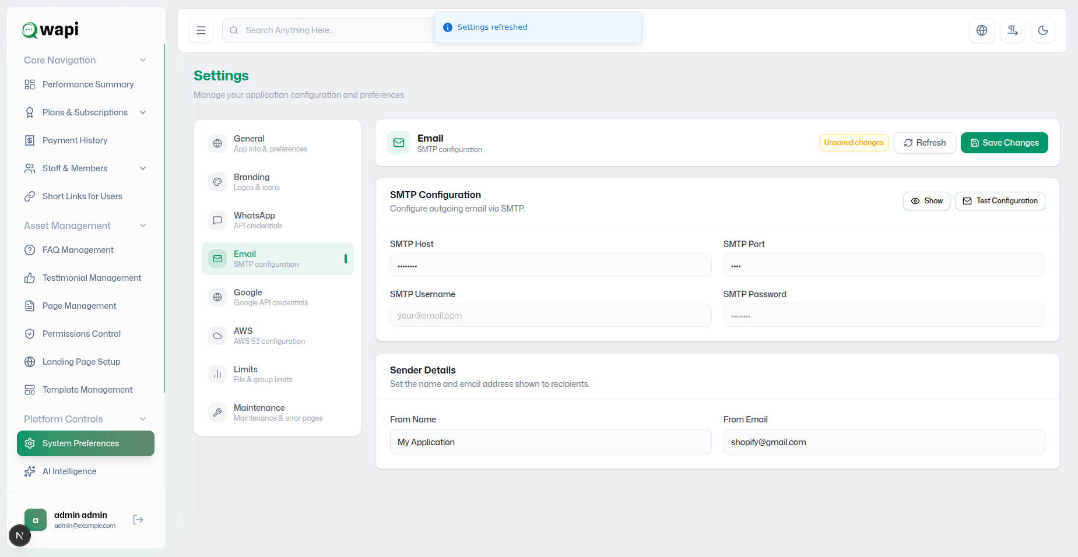Click the Settings refreshed info icon

coord(448,27)
